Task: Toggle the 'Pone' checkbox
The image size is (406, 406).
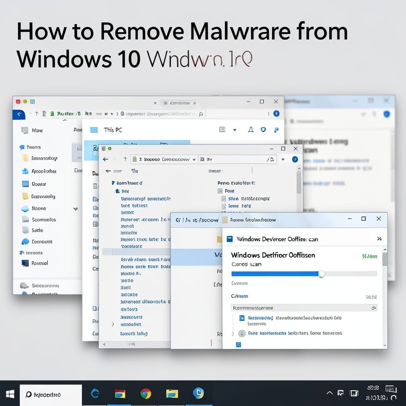Action: tap(220, 191)
